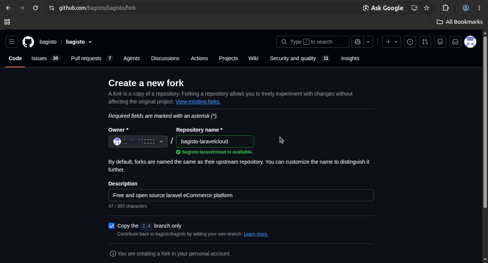This screenshot has height=263, width=488.
Task: Switch to the Issues tab
Action: [x=46, y=58]
